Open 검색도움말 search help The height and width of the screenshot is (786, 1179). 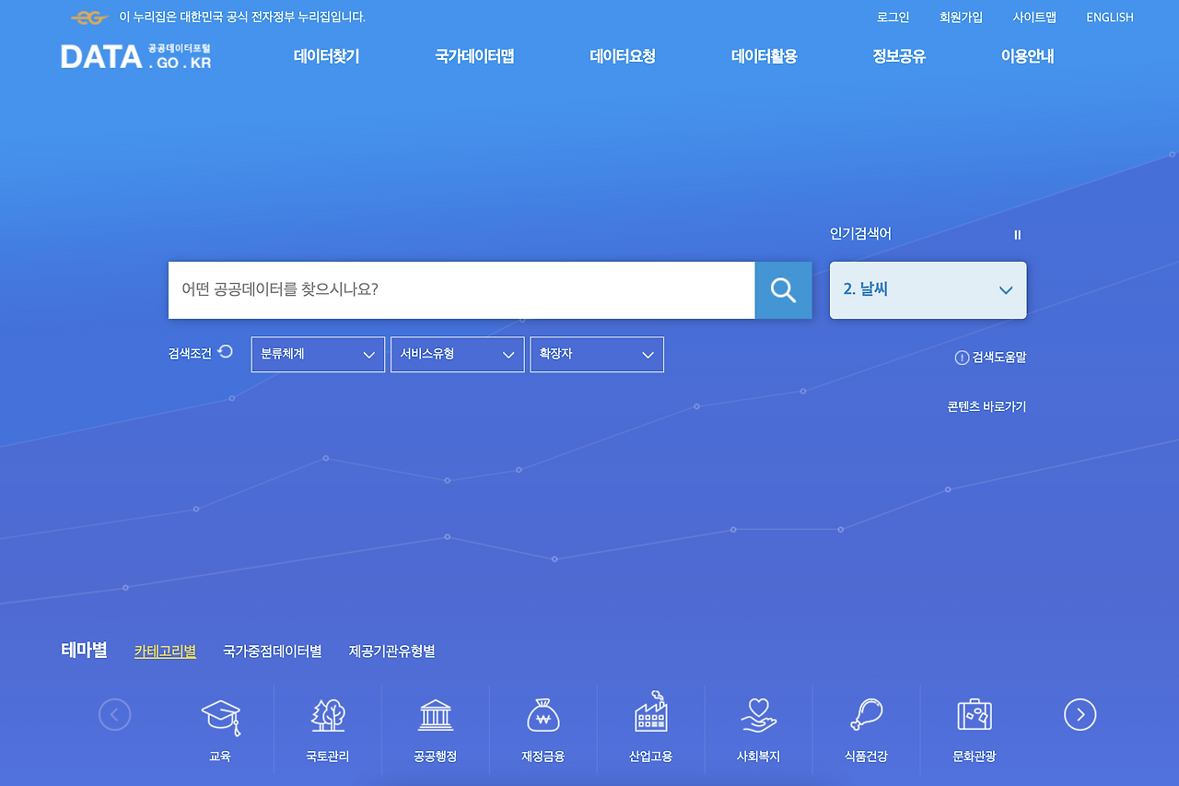click(991, 358)
